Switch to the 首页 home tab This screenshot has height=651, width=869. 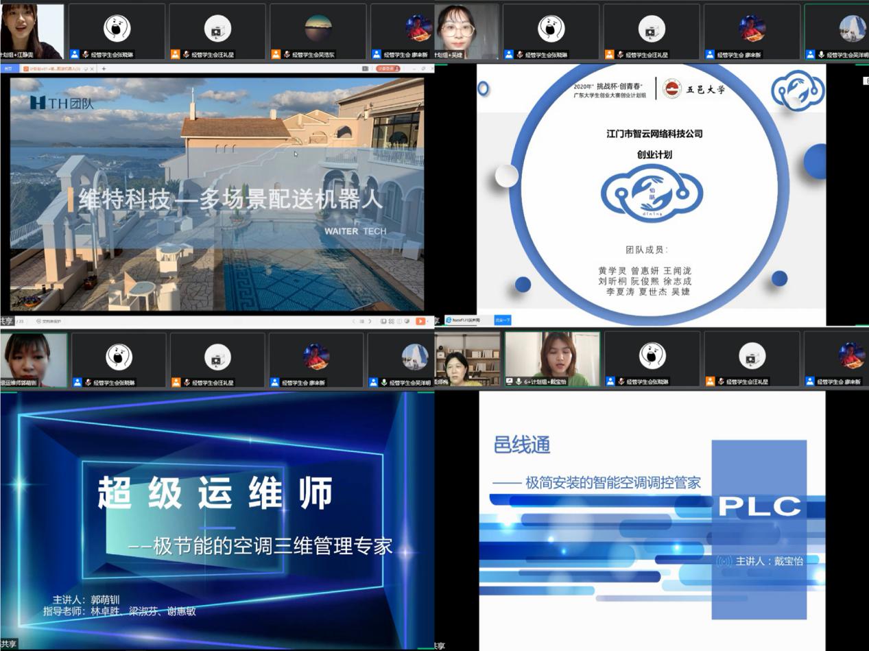point(8,69)
